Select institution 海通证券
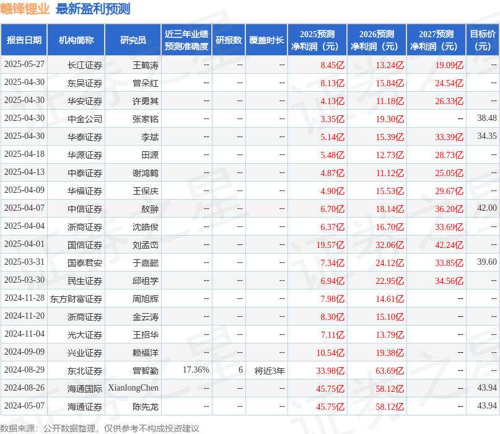Screen dimensions: 500x434 (85, 407)
